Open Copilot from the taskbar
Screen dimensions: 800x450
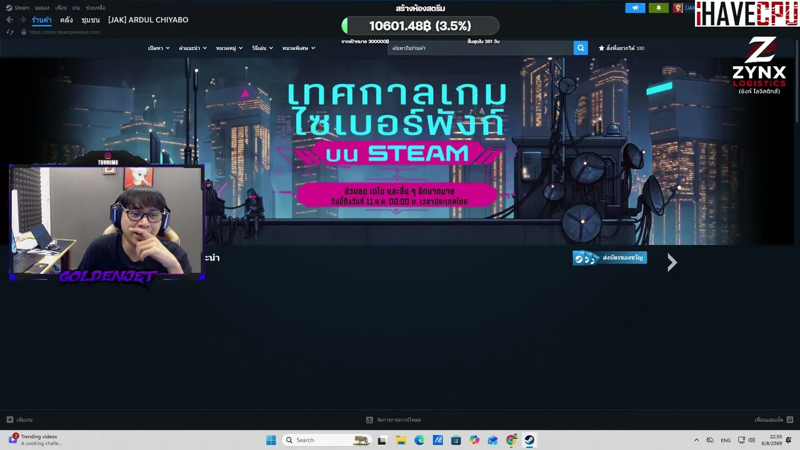474,440
